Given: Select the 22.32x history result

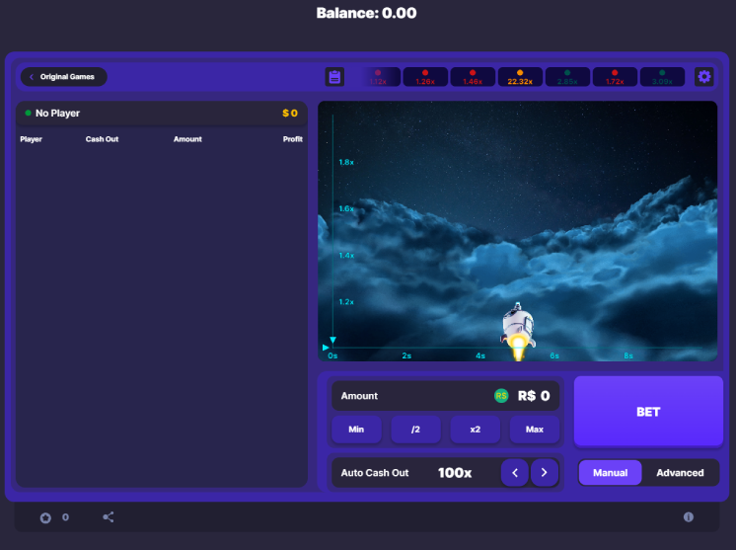Looking at the screenshot, I should (x=520, y=77).
